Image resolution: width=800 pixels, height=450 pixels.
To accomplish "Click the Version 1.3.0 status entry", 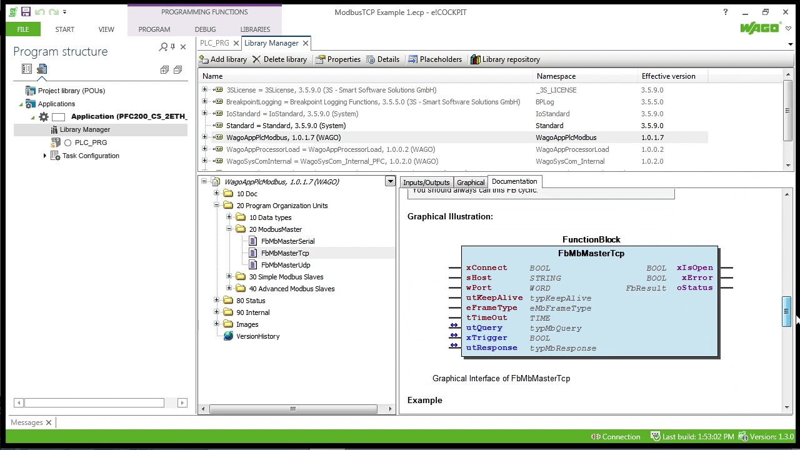I will click(x=766, y=437).
